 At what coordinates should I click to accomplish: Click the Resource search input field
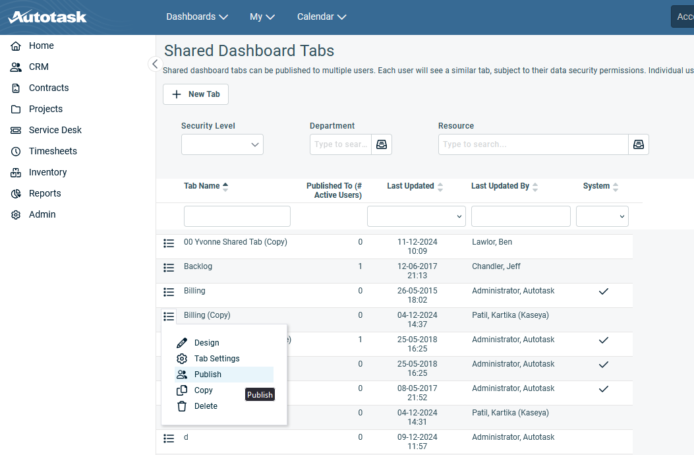(x=533, y=144)
